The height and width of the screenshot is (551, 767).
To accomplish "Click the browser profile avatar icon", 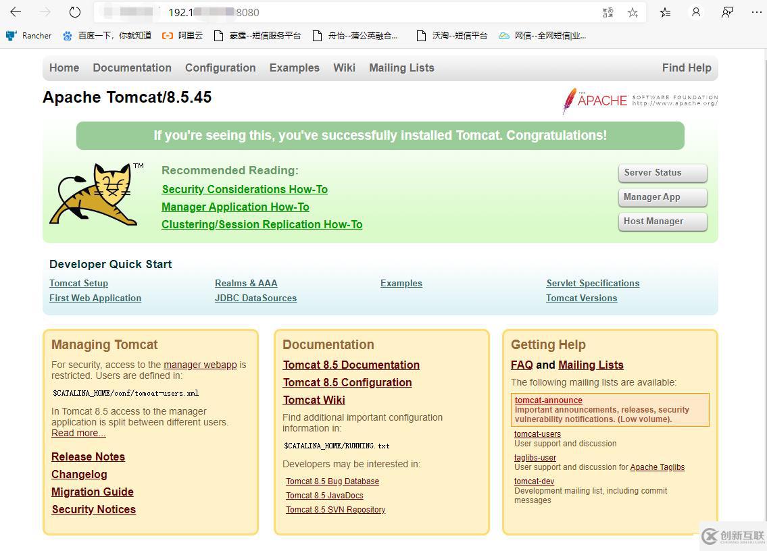I will click(696, 11).
